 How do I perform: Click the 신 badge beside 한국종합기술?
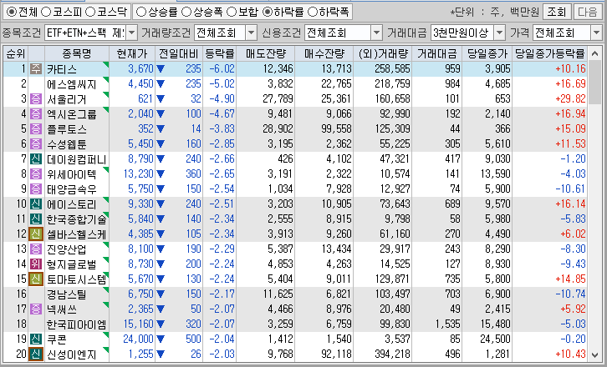click(x=36, y=219)
